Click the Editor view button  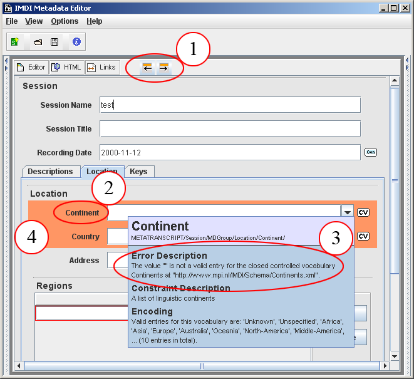click(x=31, y=67)
